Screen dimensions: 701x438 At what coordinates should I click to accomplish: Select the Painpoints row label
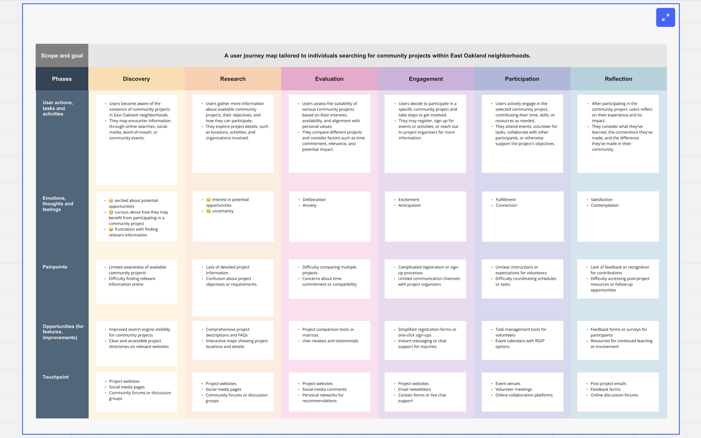55,267
